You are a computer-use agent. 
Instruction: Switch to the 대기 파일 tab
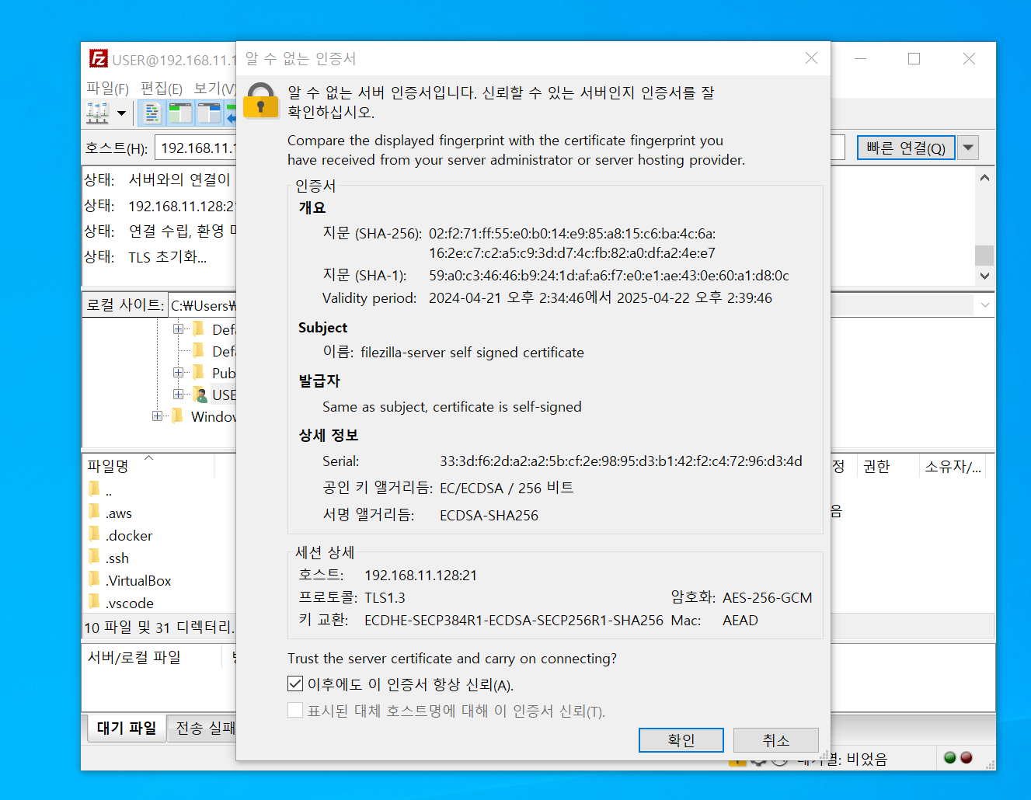coord(127,728)
